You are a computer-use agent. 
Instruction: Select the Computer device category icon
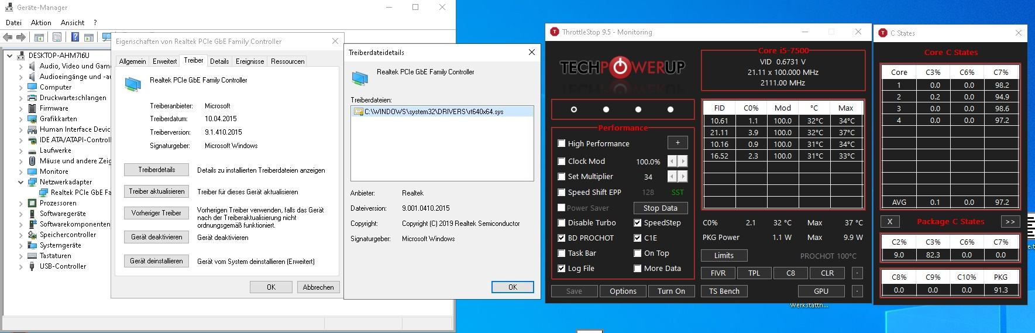pyautogui.click(x=33, y=87)
